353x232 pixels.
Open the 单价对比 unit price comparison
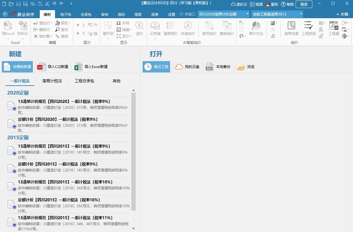[x=256, y=28]
